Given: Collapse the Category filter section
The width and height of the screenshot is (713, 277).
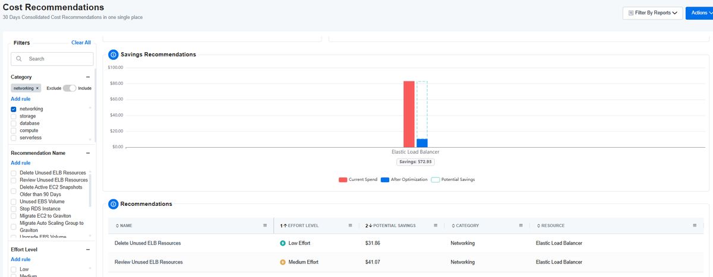Looking at the screenshot, I should tap(88, 77).
